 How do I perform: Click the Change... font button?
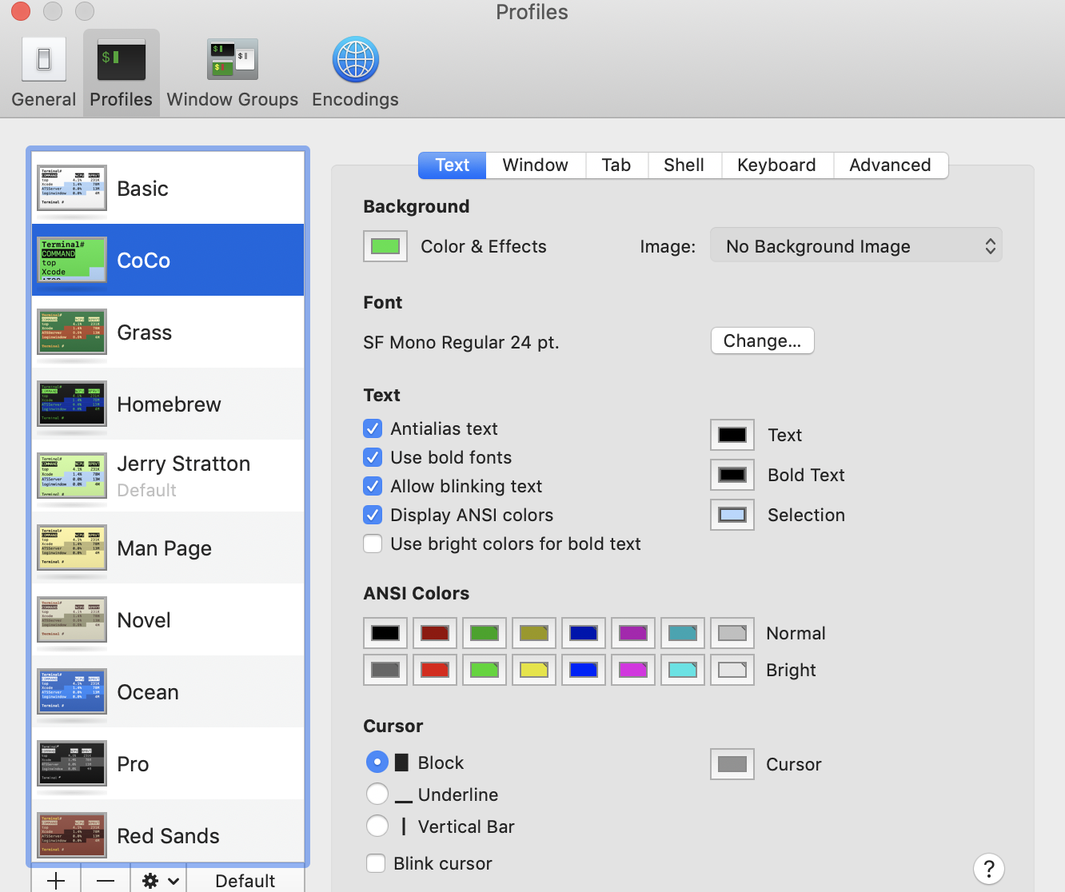coord(762,341)
